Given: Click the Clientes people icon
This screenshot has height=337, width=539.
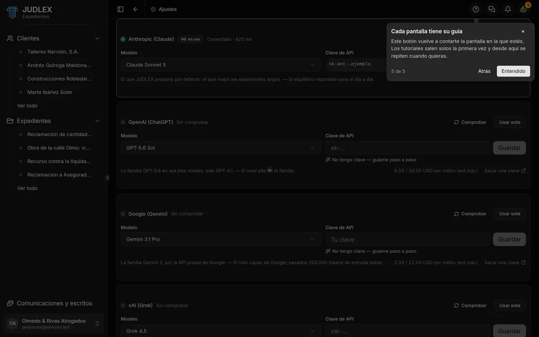Looking at the screenshot, I should coord(10,38).
